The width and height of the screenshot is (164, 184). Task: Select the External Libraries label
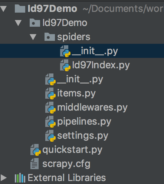click(67, 178)
